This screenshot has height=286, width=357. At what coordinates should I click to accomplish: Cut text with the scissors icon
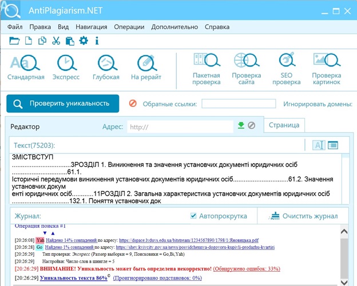pyautogui.click(x=56, y=41)
